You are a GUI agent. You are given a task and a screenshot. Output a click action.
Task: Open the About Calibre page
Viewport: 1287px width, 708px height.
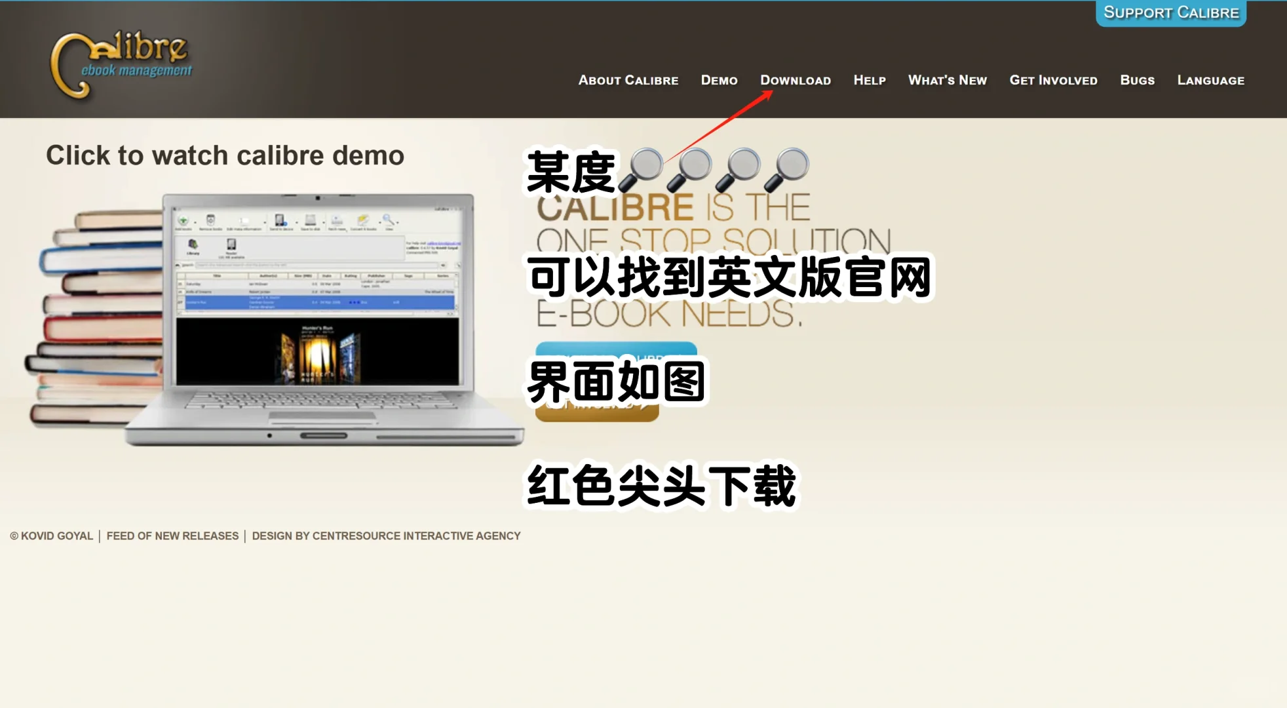tap(628, 80)
